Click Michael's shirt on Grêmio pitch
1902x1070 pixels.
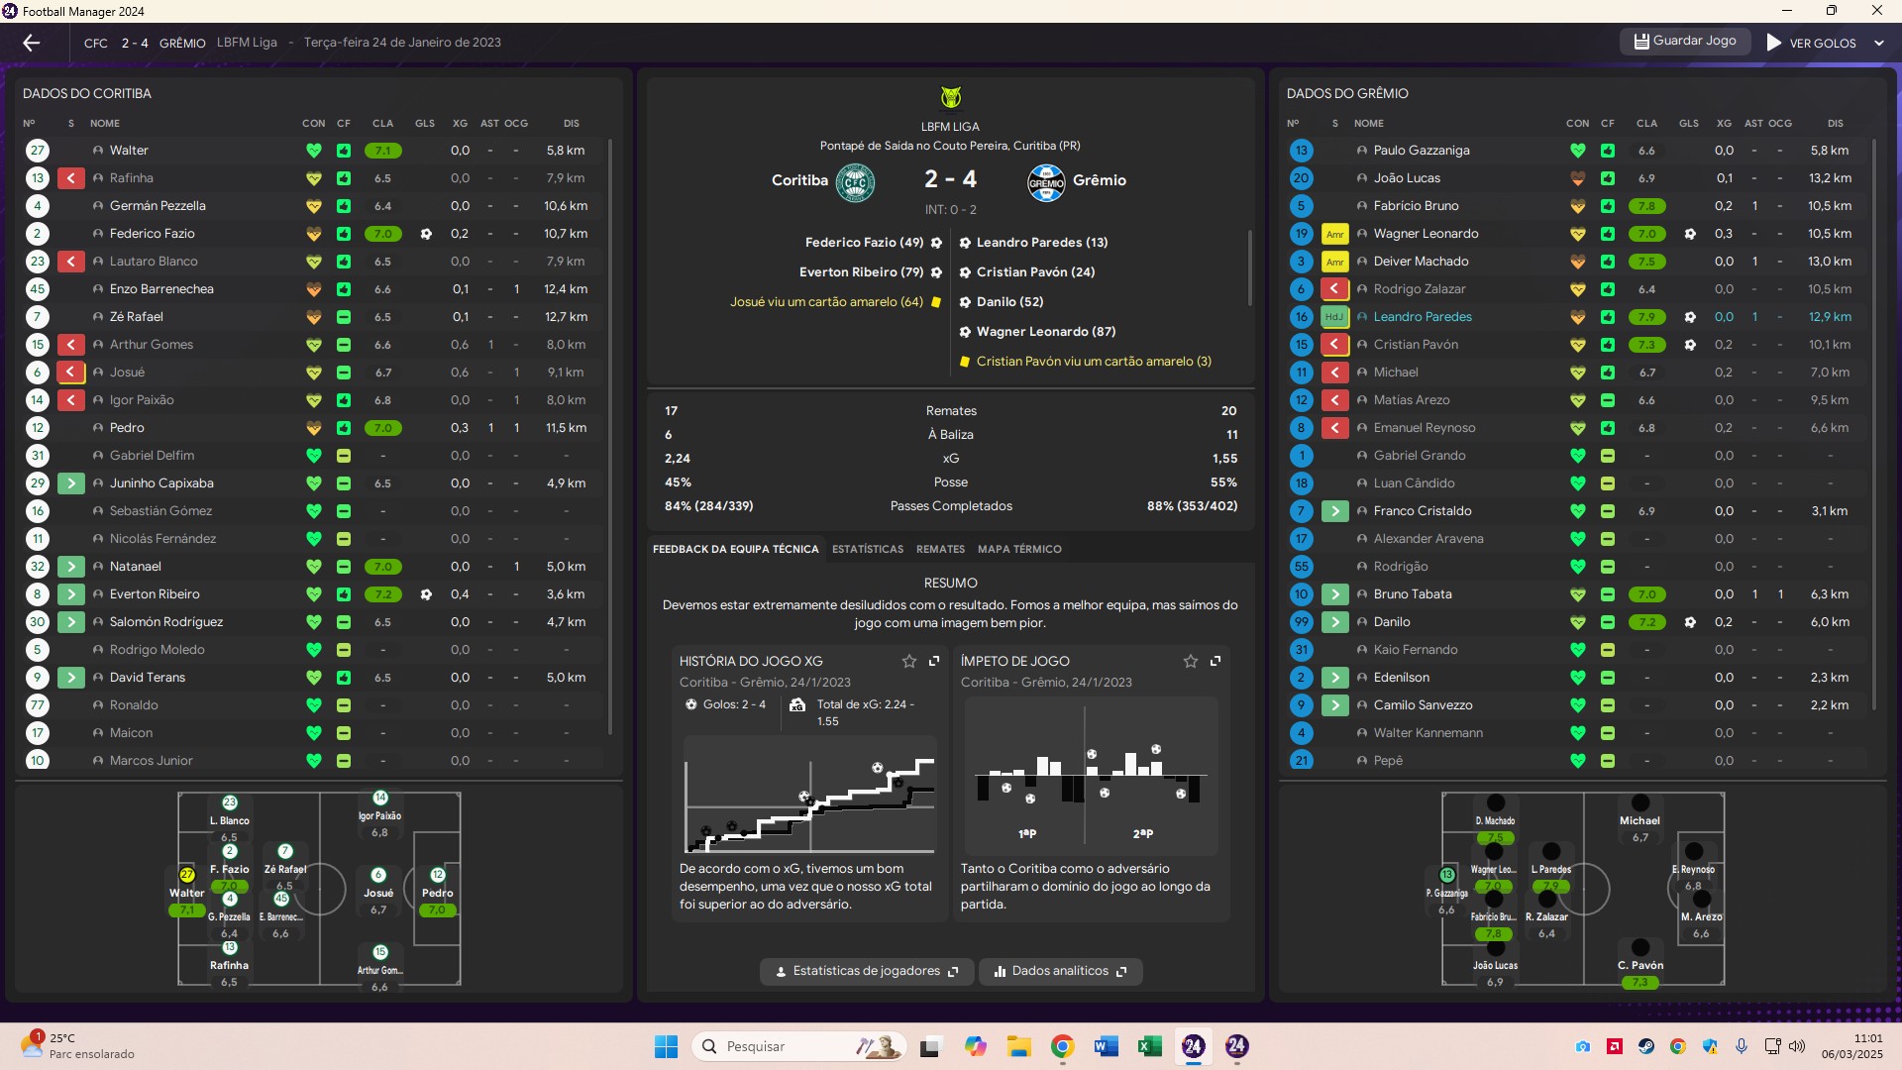tap(1640, 803)
